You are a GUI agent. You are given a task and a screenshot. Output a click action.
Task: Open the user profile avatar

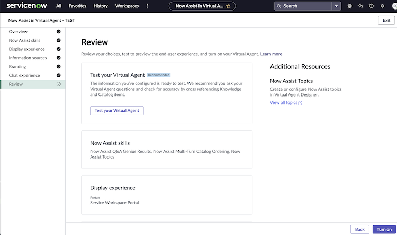click(394, 6)
